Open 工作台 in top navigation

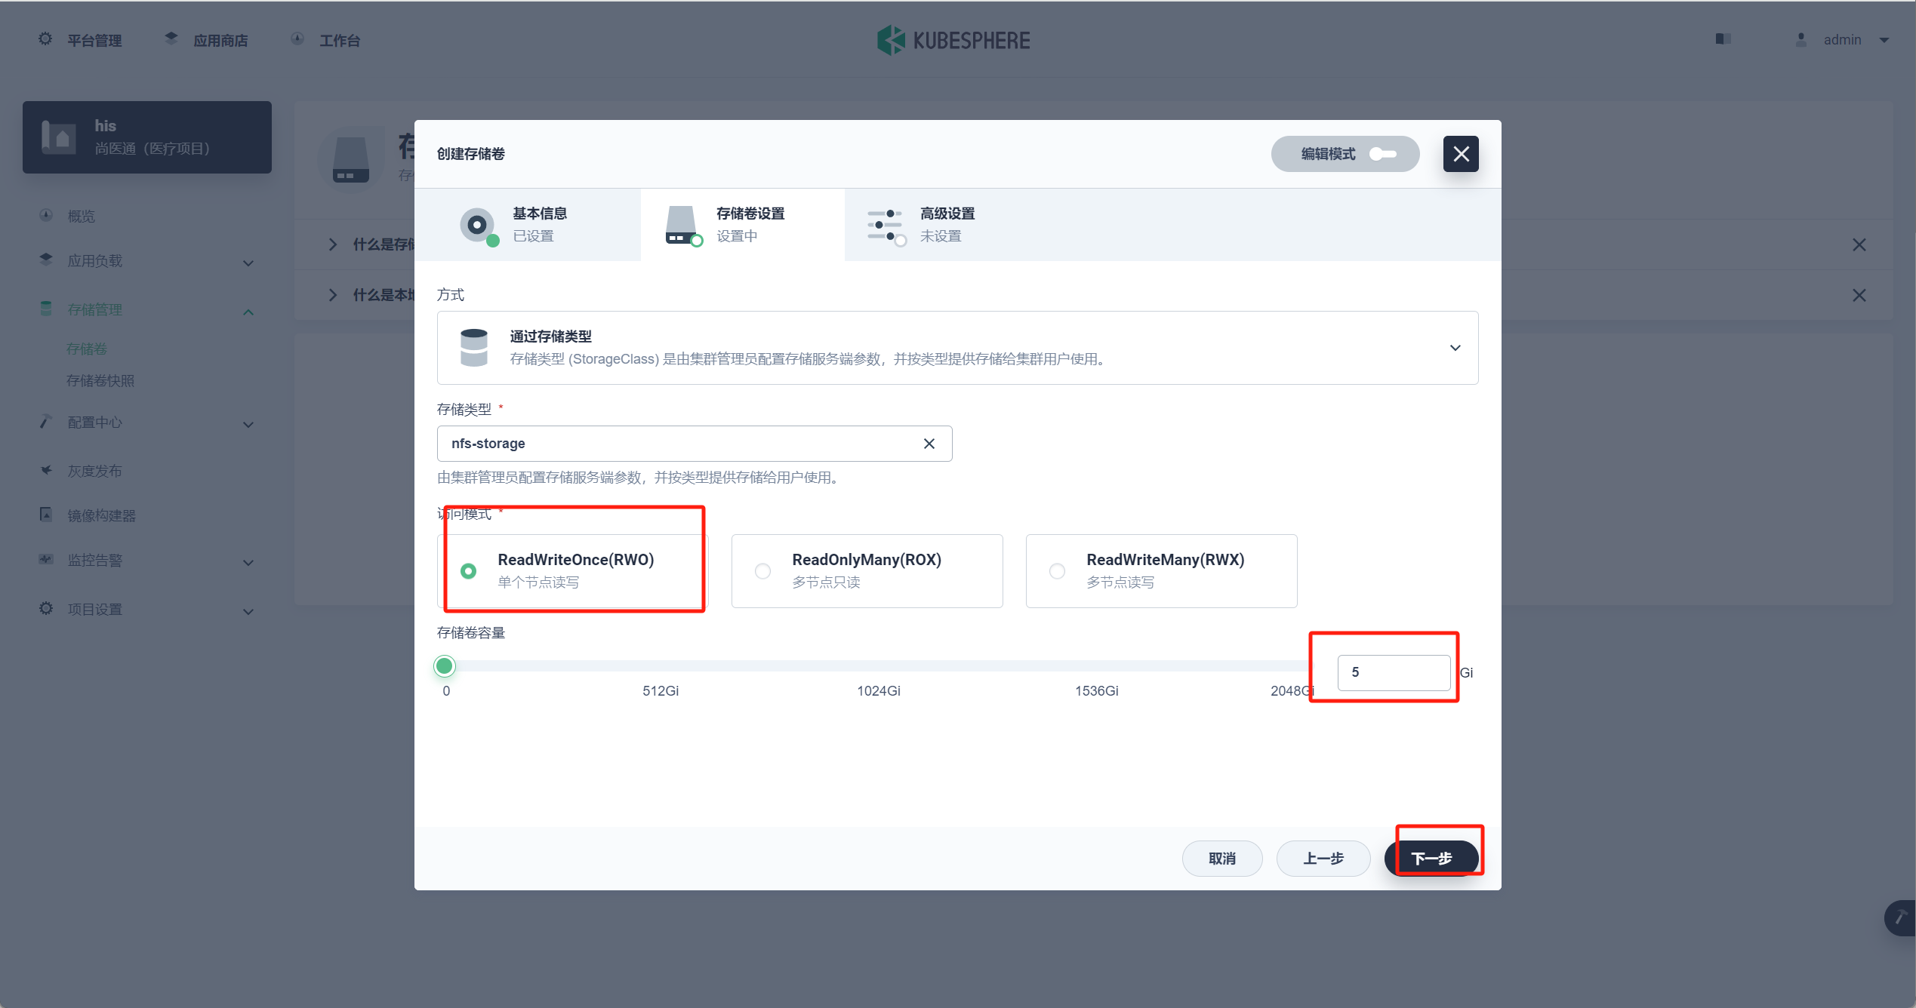pos(340,40)
